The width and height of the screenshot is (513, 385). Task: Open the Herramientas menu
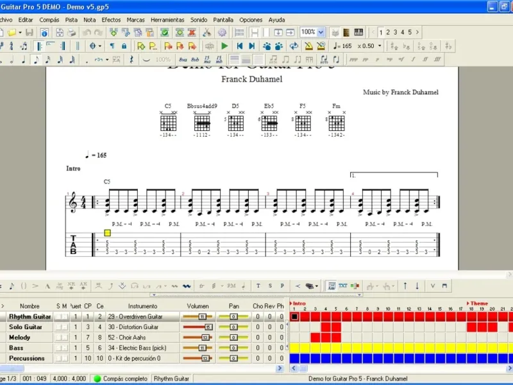[167, 20]
